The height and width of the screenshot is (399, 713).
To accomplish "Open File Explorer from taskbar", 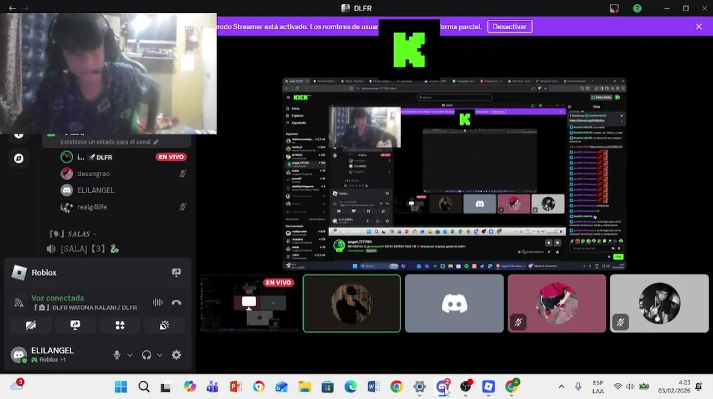I will click(x=304, y=387).
